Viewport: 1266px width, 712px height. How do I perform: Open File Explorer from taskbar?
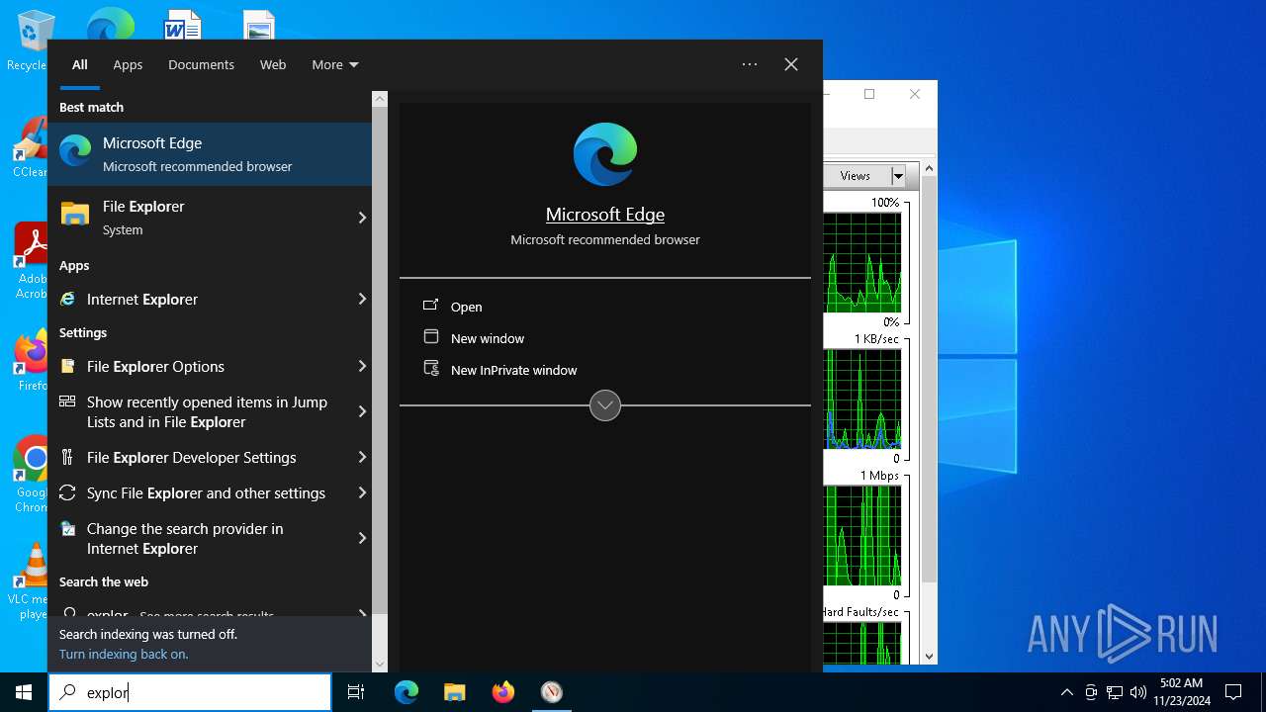455,692
